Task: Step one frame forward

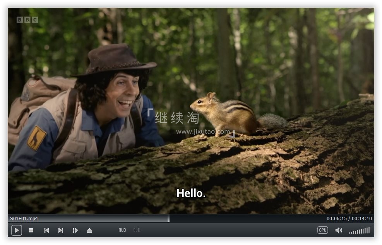Action: tap(75, 230)
